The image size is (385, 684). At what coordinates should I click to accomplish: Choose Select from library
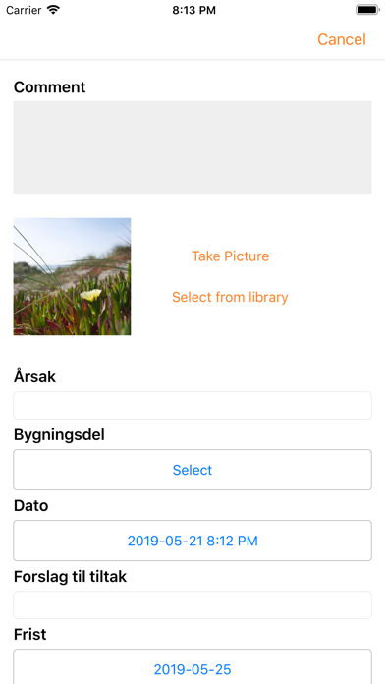[x=230, y=297]
